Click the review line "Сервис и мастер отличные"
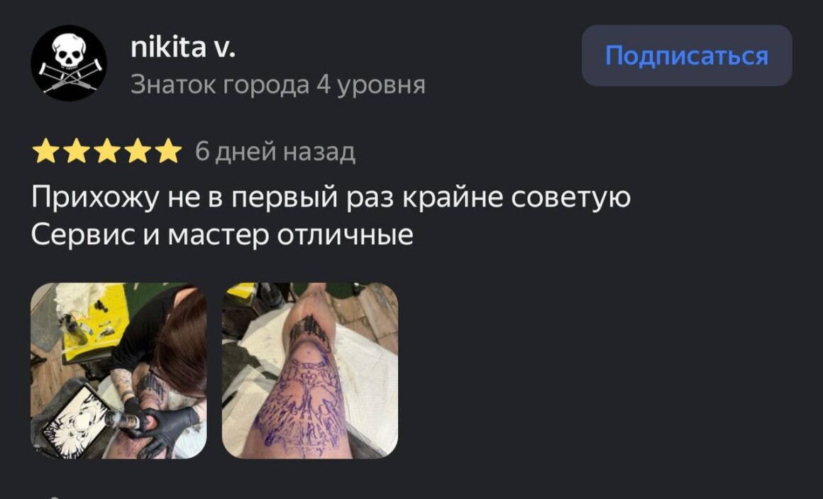 tap(222, 235)
